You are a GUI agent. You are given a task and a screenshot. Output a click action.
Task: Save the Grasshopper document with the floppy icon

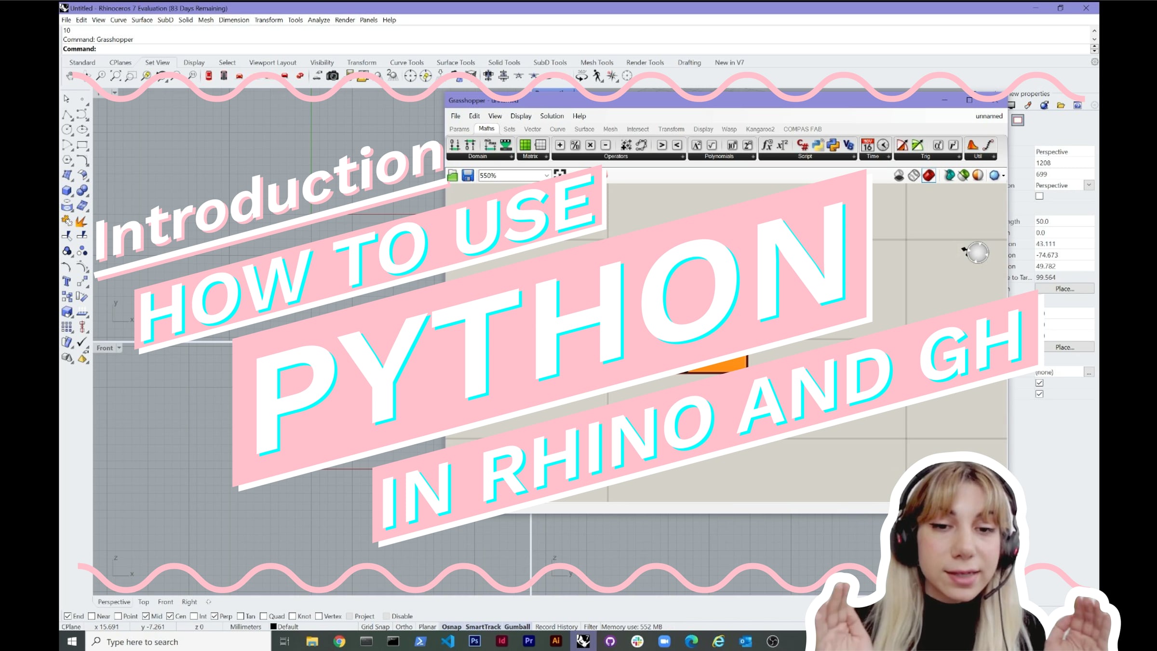pyautogui.click(x=468, y=176)
